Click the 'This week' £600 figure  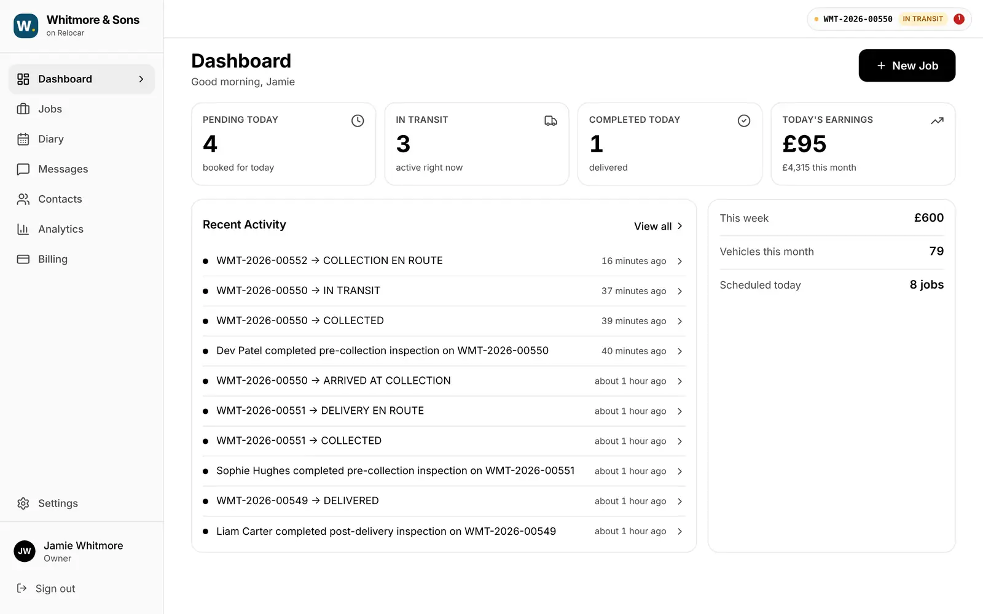tap(929, 218)
